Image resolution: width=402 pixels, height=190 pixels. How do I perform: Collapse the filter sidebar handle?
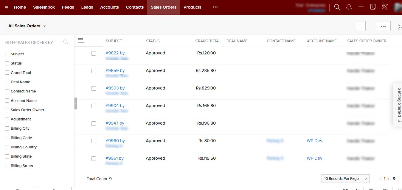76,103
